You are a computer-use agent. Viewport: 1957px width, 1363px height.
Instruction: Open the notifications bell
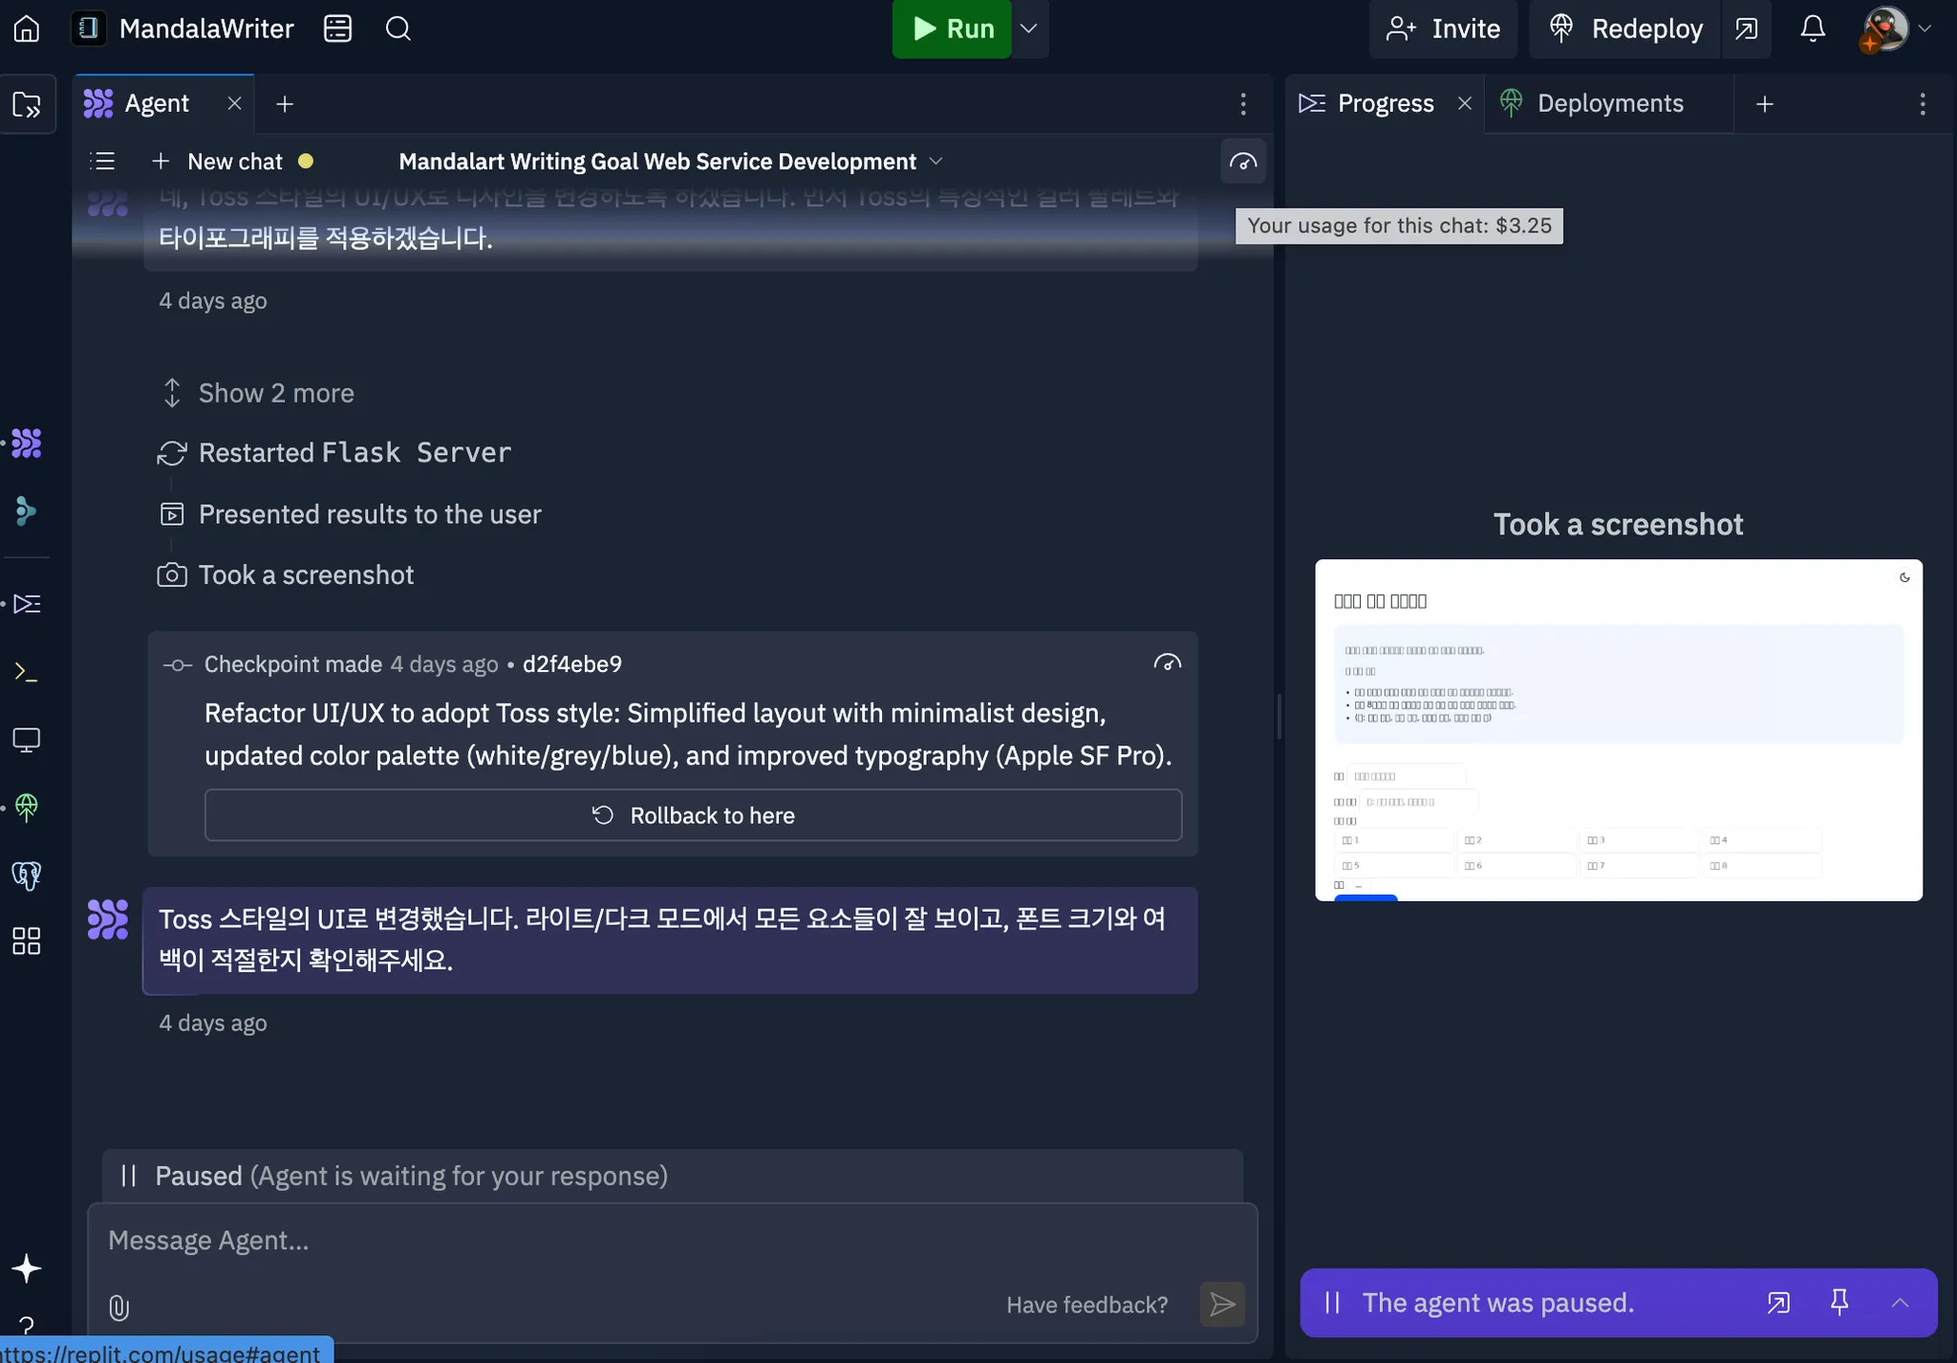coord(1812,29)
